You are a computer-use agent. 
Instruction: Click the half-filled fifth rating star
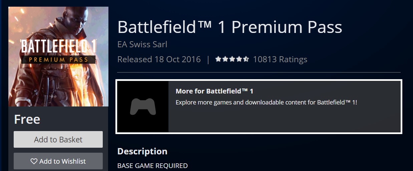point(246,60)
